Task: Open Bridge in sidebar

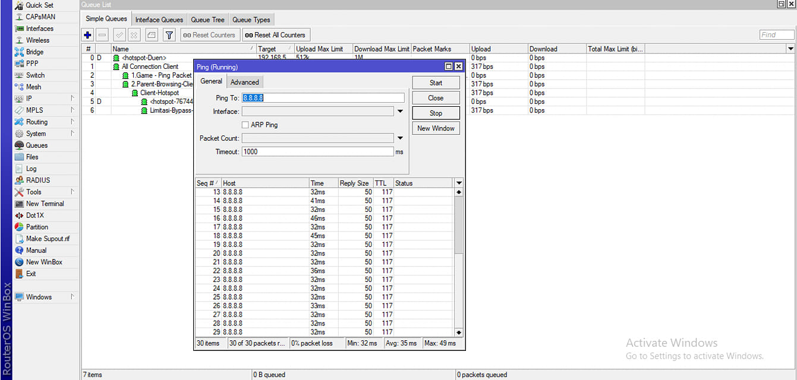Action: pos(34,52)
